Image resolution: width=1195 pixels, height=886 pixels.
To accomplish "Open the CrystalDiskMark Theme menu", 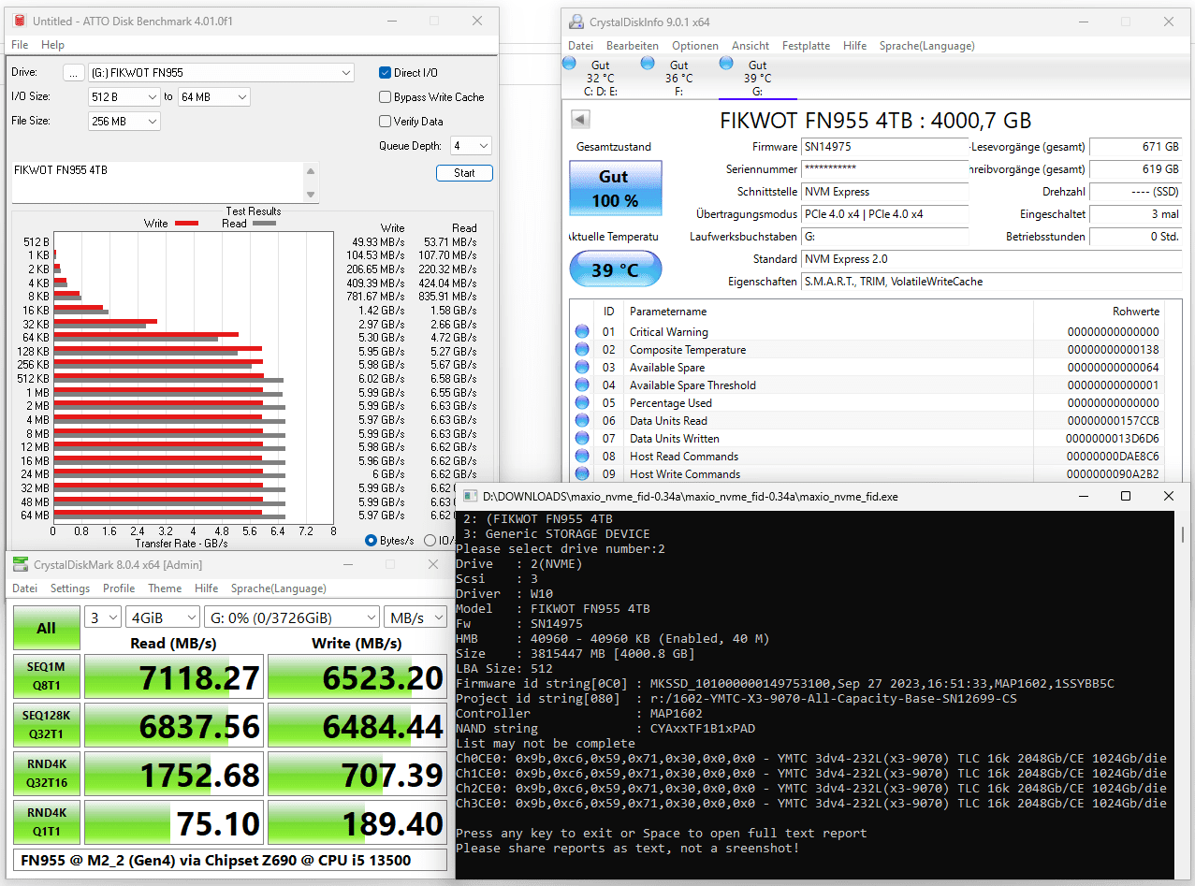I will pyautogui.click(x=165, y=588).
